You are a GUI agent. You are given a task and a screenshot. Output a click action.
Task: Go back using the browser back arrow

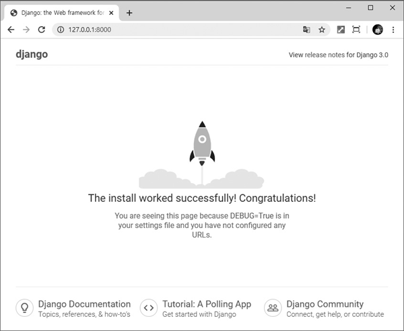[11, 30]
